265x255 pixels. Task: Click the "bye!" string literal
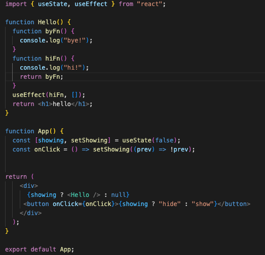[74, 40]
